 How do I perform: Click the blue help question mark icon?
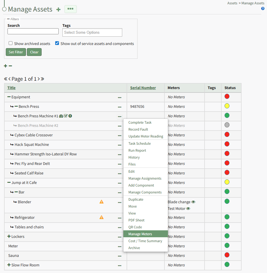(263, 9)
